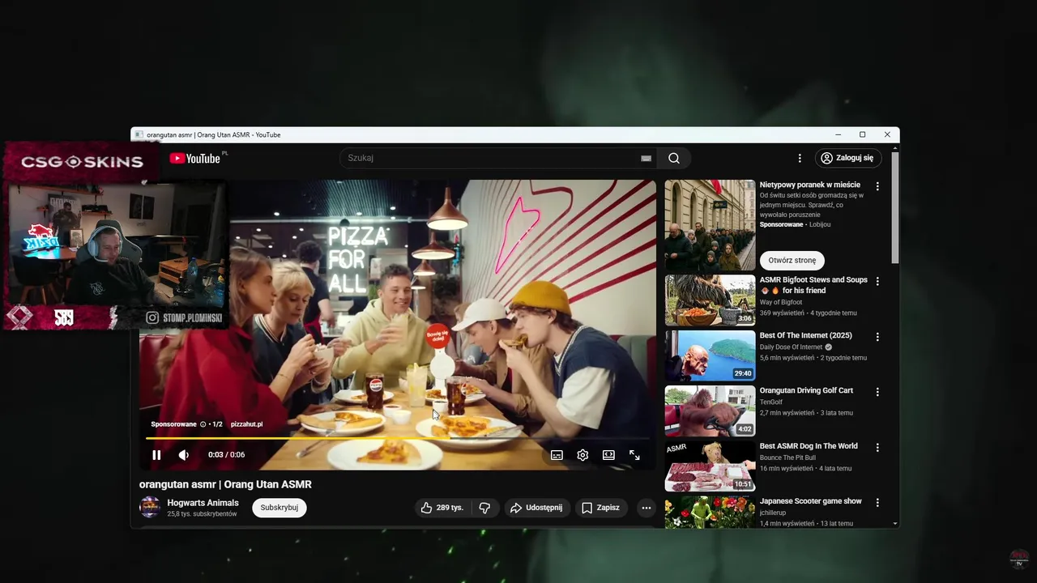
Task: Click the Lobijou sponsor name
Action: click(819, 224)
